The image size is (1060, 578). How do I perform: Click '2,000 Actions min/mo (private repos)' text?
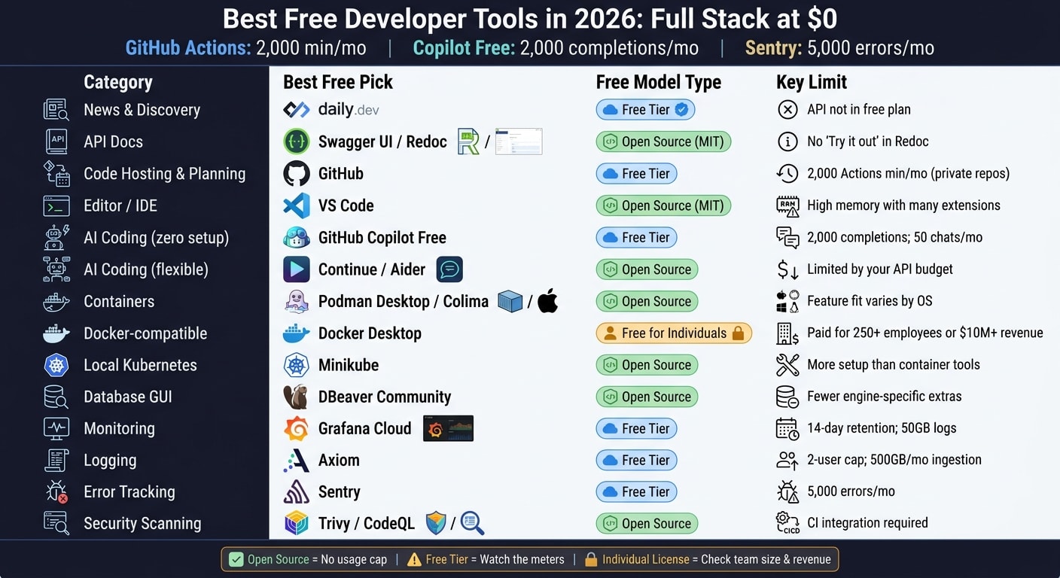(x=908, y=174)
